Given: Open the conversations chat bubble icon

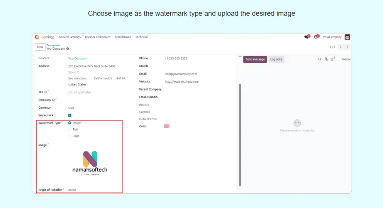Looking at the screenshot, I should pos(307,37).
